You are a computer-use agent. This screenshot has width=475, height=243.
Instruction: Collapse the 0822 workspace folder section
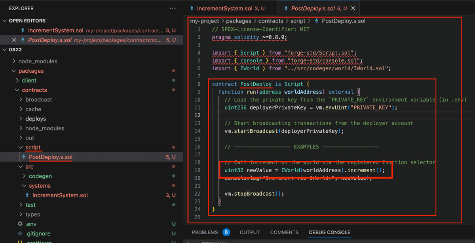click(x=5, y=49)
